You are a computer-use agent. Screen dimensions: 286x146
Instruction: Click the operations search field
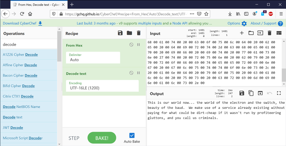29,44
